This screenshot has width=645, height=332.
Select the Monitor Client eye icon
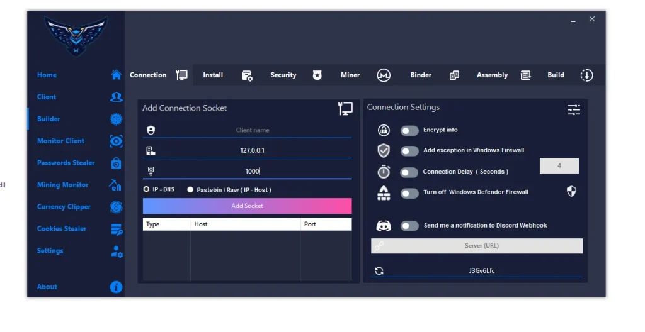pos(116,141)
